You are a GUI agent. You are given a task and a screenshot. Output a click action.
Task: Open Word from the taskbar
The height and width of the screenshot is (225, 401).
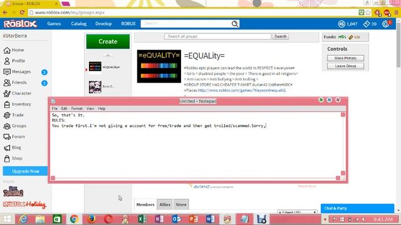(211, 219)
